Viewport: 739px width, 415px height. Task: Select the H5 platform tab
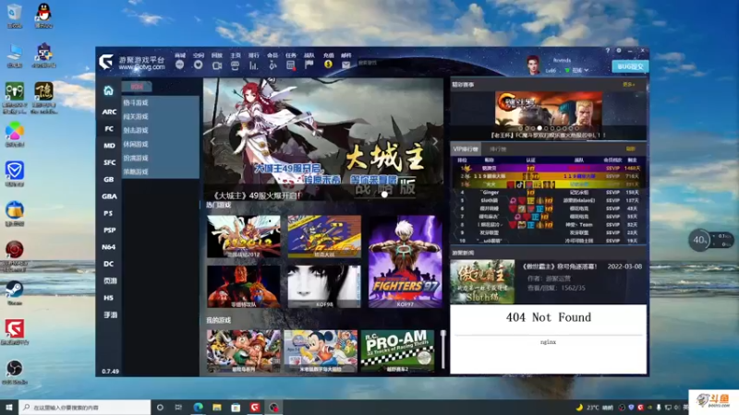tap(109, 298)
